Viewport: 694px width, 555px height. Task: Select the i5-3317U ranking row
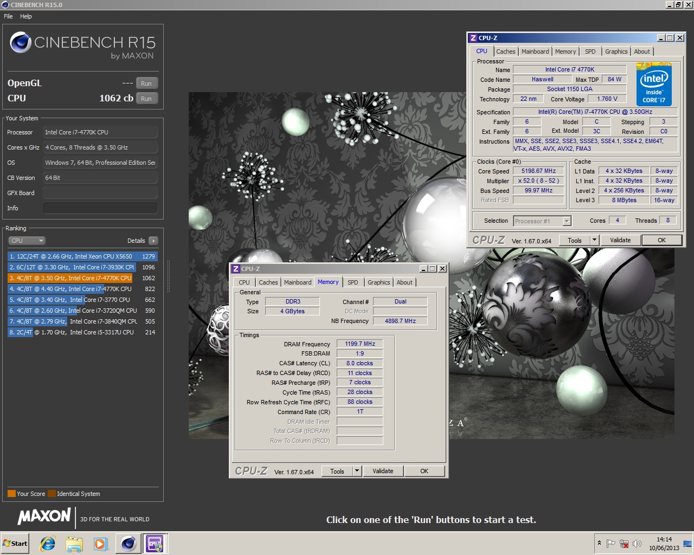(x=82, y=332)
